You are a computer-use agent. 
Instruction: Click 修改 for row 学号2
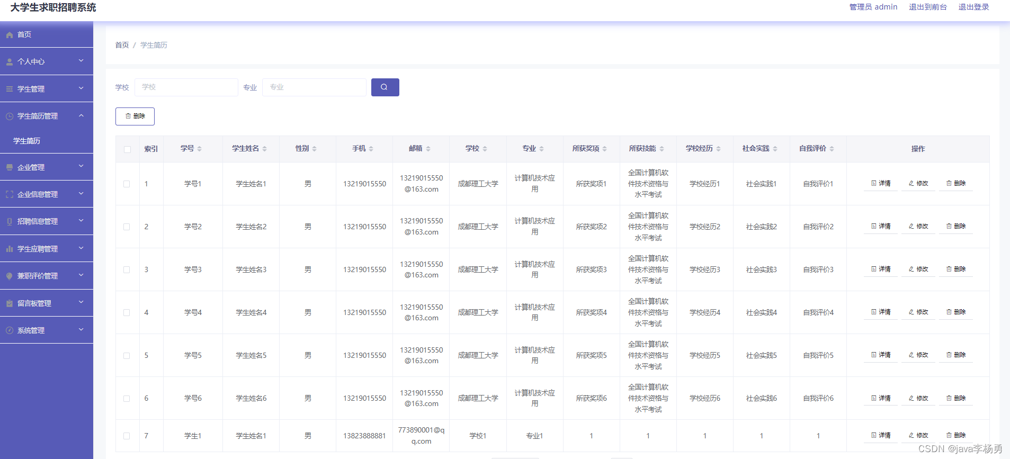click(x=918, y=227)
